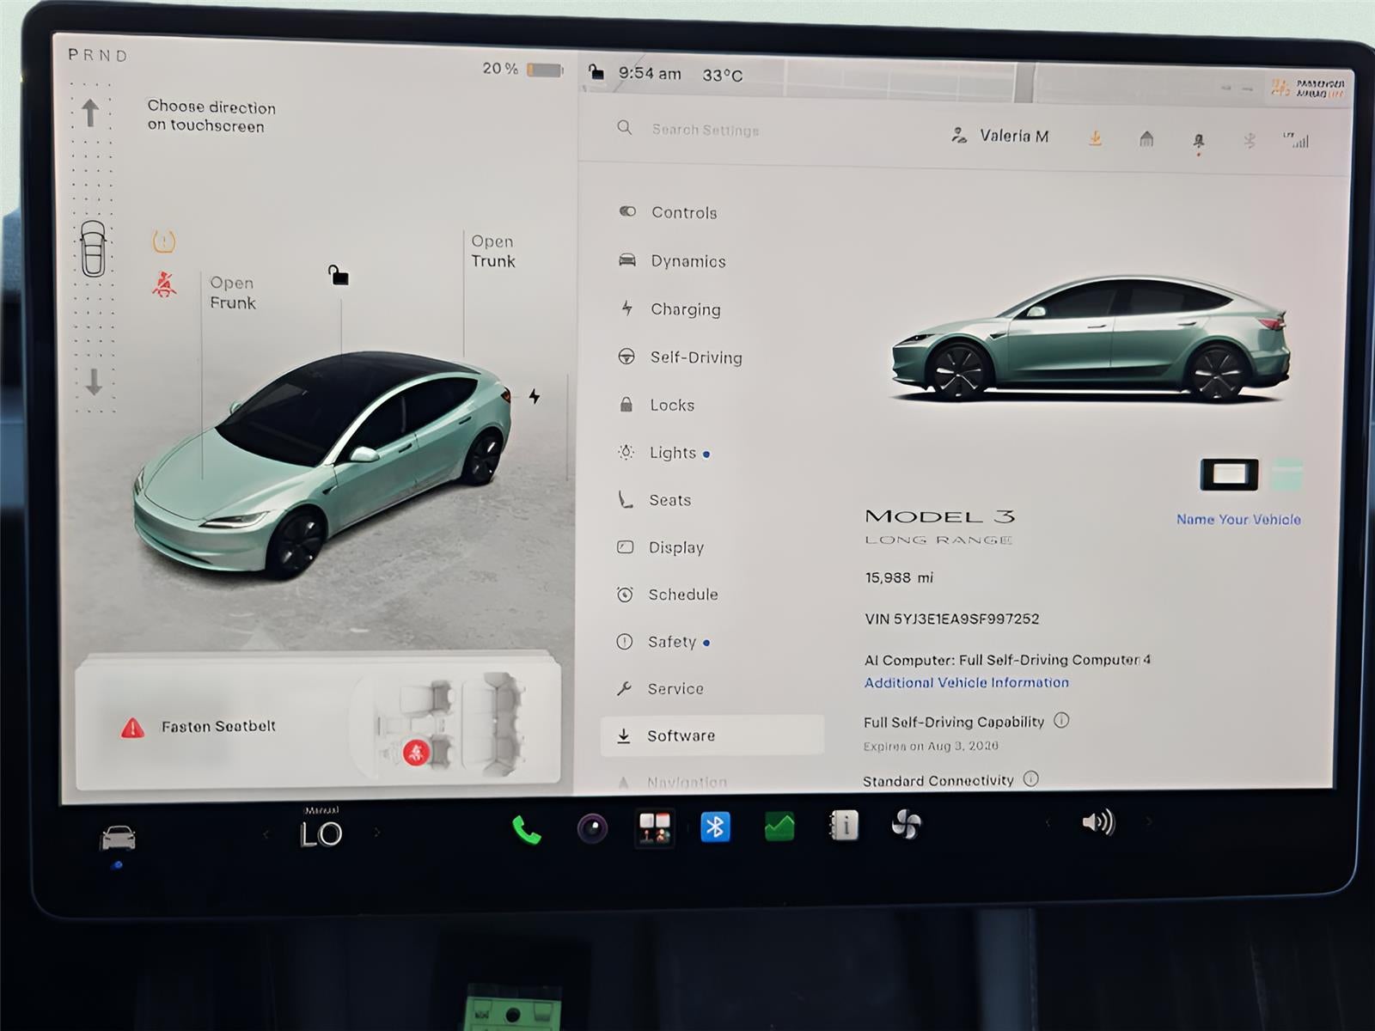The height and width of the screenshot is (1031, 1375).
Task: Open the Bluetooth app in the dock
Action: (x=715, y=827)
